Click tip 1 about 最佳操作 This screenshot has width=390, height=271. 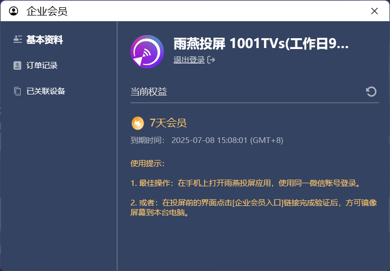[x=245, y=183]
